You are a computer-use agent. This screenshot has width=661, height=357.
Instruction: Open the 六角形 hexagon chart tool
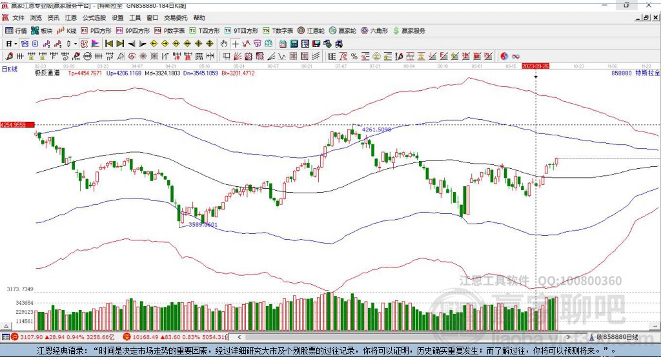pos(374,31)
